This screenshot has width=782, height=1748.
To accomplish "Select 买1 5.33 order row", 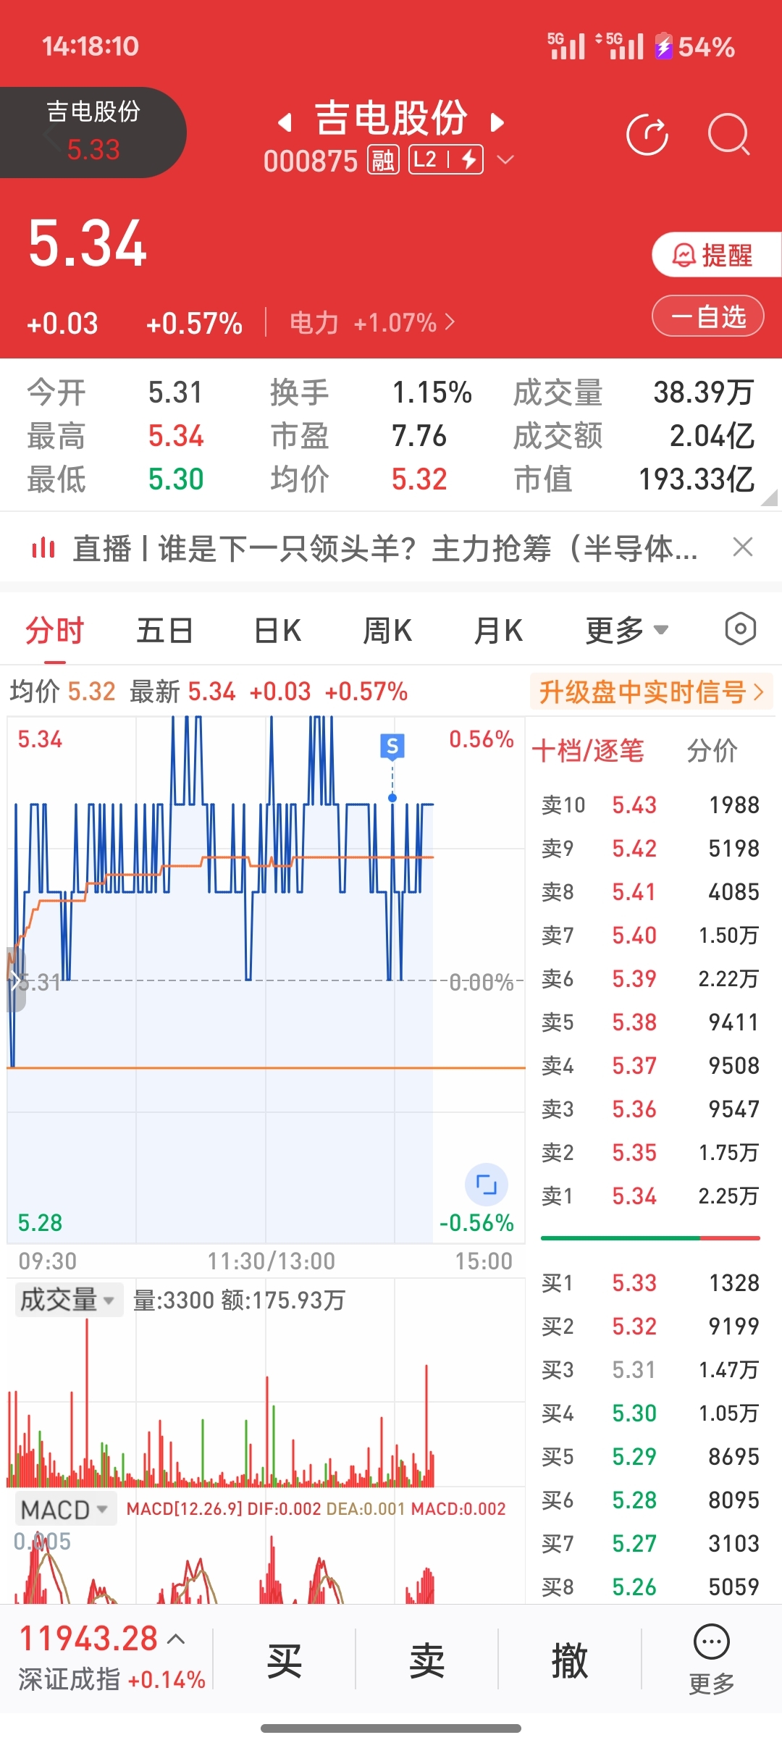I will 650,1282.
